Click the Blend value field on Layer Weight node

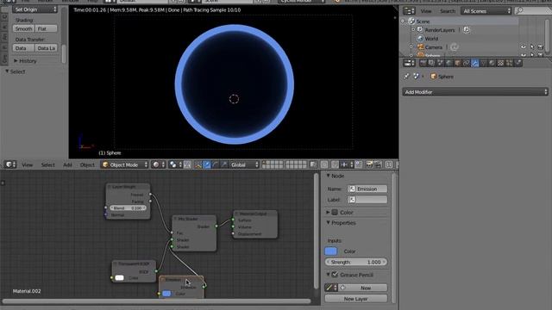click(x=128, y=208)
